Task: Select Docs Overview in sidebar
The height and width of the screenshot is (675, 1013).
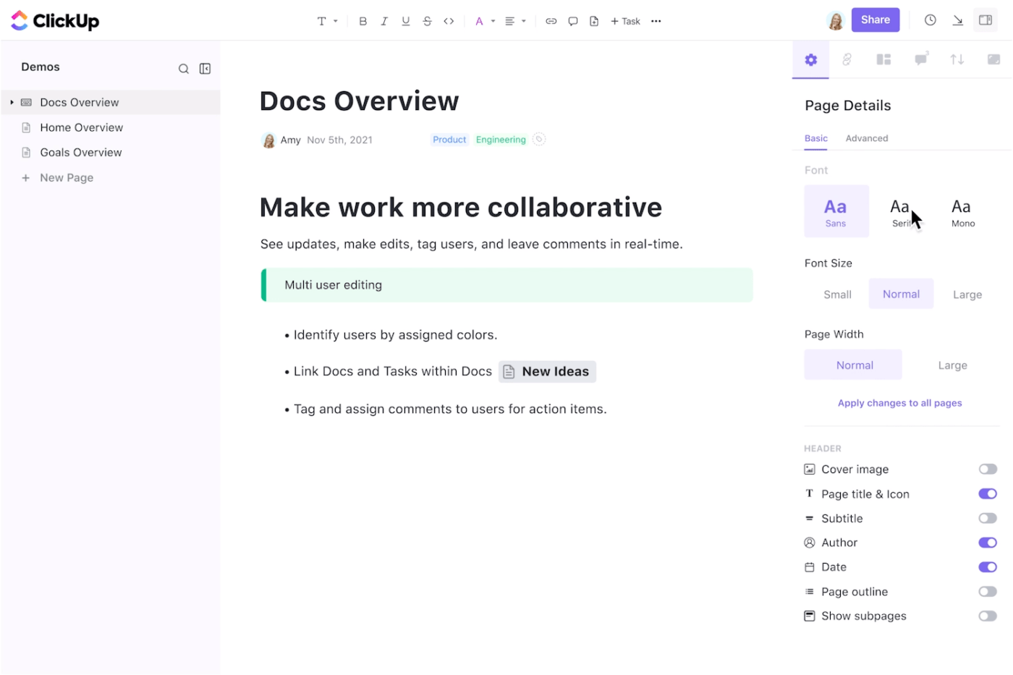Action: [x=111, y=103]
